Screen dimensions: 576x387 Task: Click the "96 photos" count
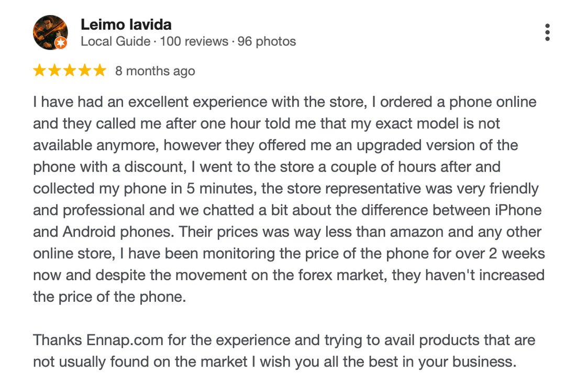point(267,41)
